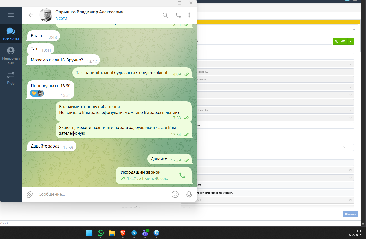Click green MTS call button in CRM
Viewport: 366px width, 239px height.
click(340, 41)
